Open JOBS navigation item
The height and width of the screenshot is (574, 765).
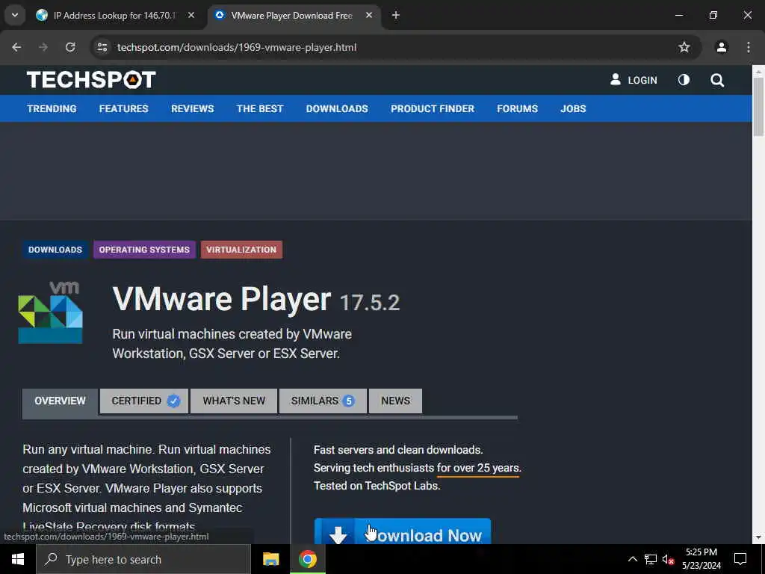point(573,108)
